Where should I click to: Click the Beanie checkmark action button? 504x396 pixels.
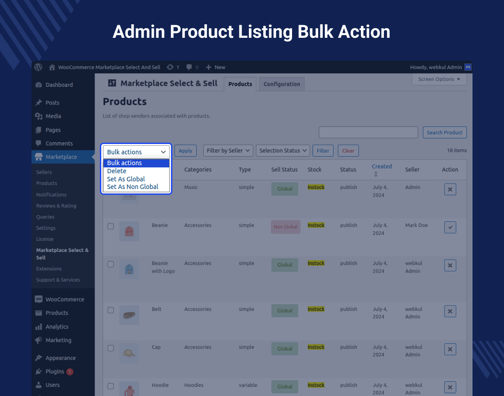[x=450, y=227]
